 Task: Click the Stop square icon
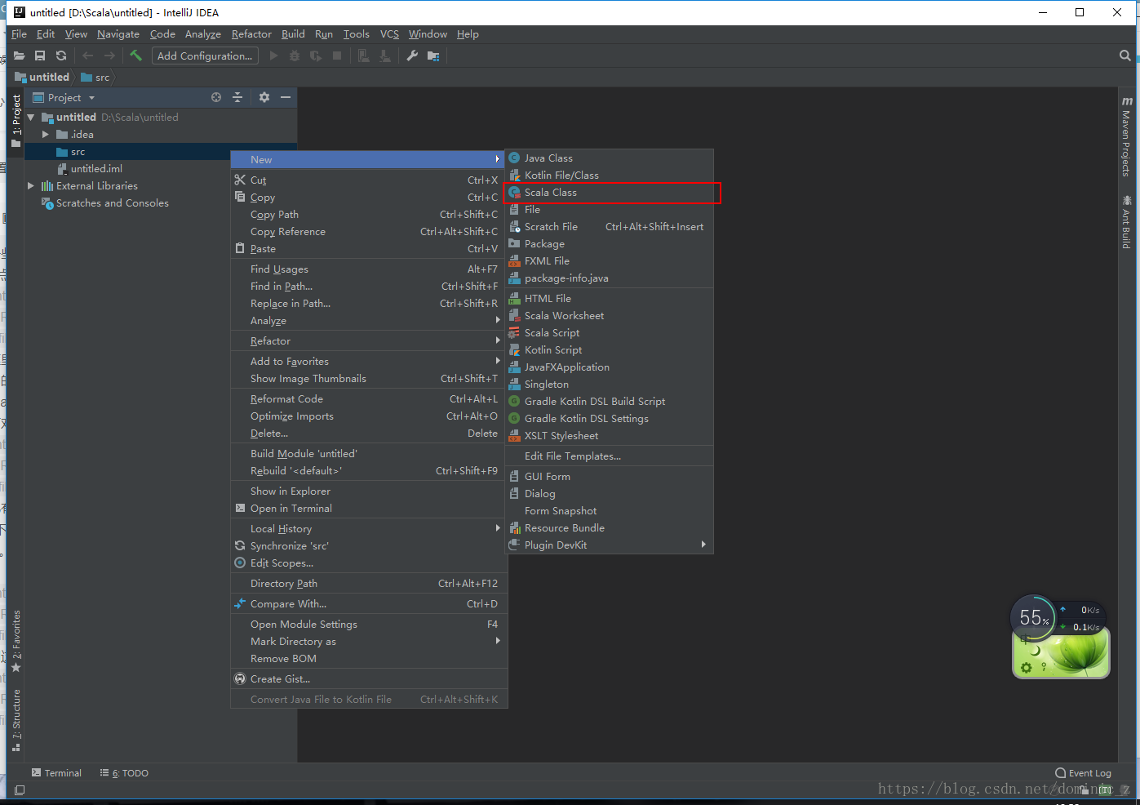click(x=337, y=56)
